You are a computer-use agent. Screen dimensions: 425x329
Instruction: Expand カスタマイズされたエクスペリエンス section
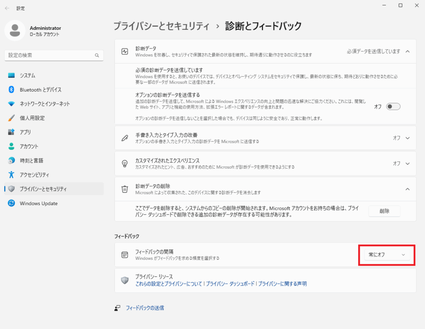pyautogui.click(x=407, y=163)
